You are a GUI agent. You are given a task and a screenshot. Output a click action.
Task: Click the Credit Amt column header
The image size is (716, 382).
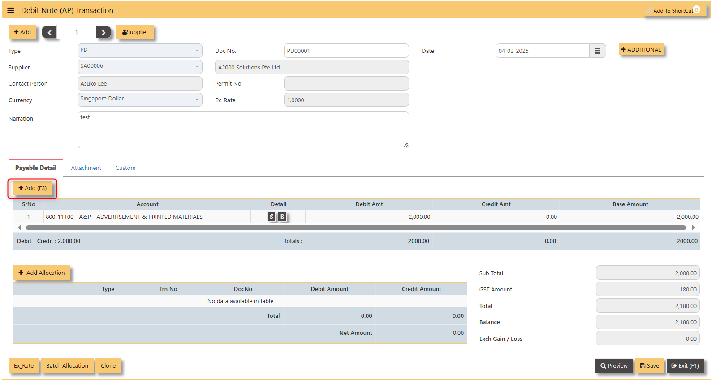click(496, 204)
